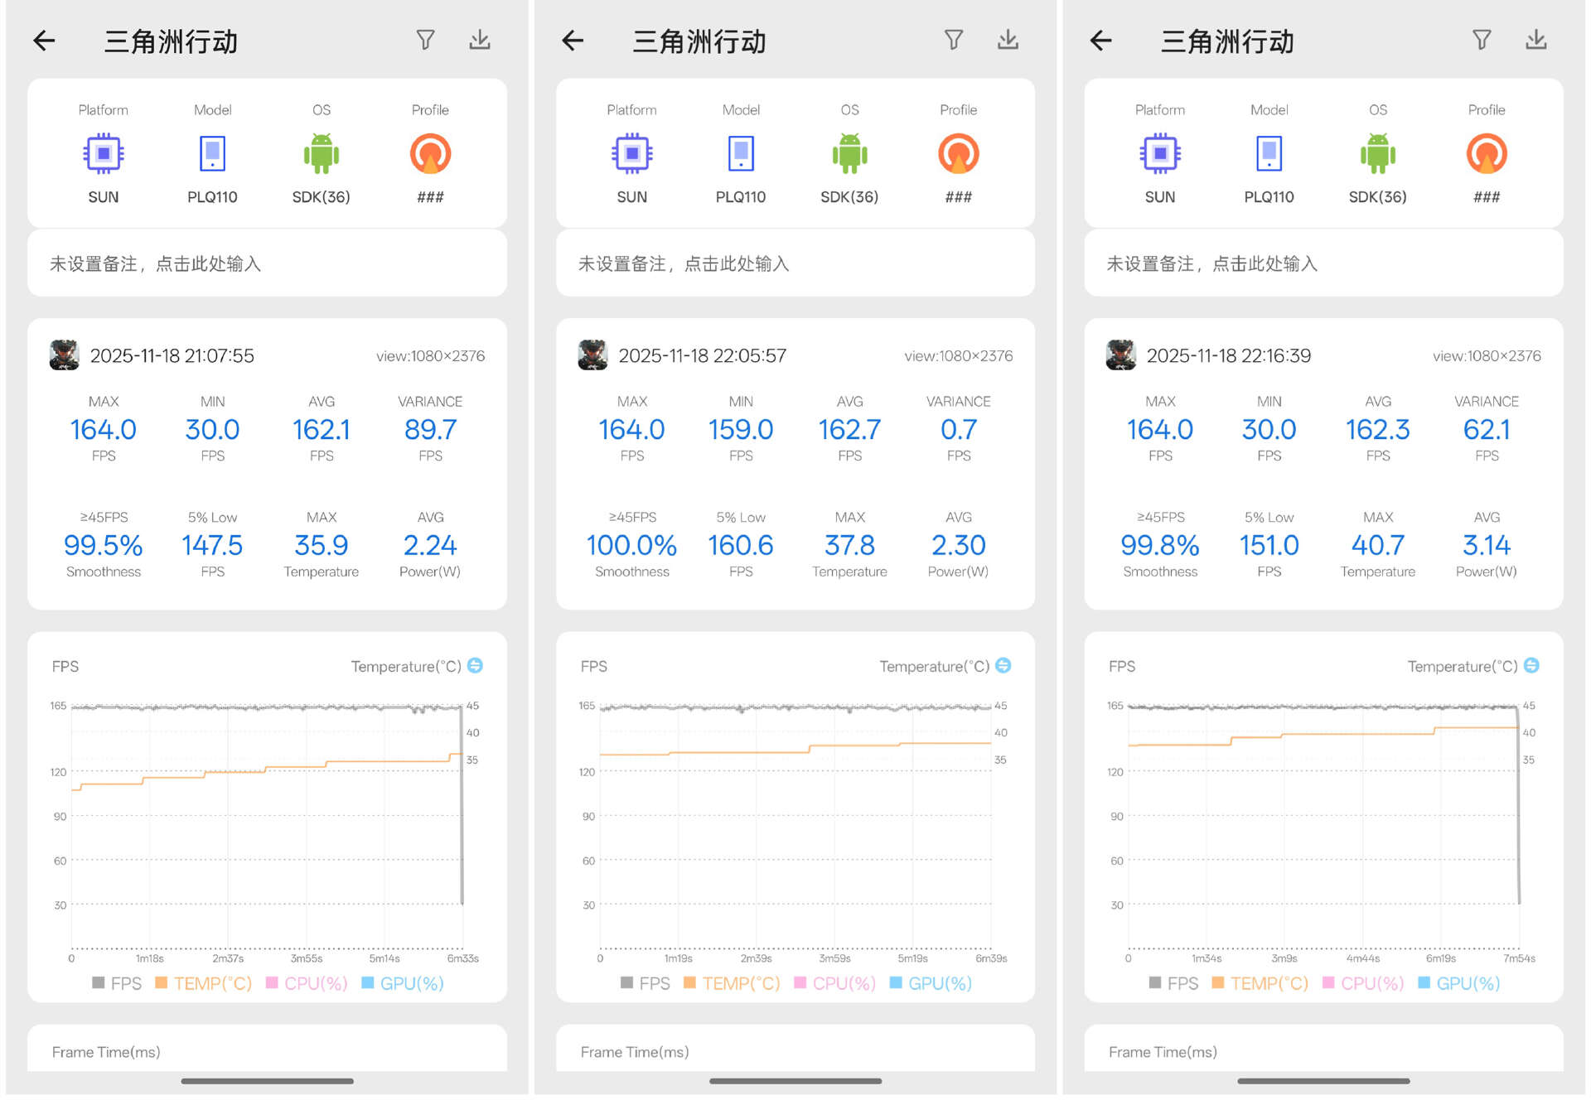Switch Temperature axis selector in right chart
This screenshot has height=1100, width=1591.
(x=1531, y=666)
